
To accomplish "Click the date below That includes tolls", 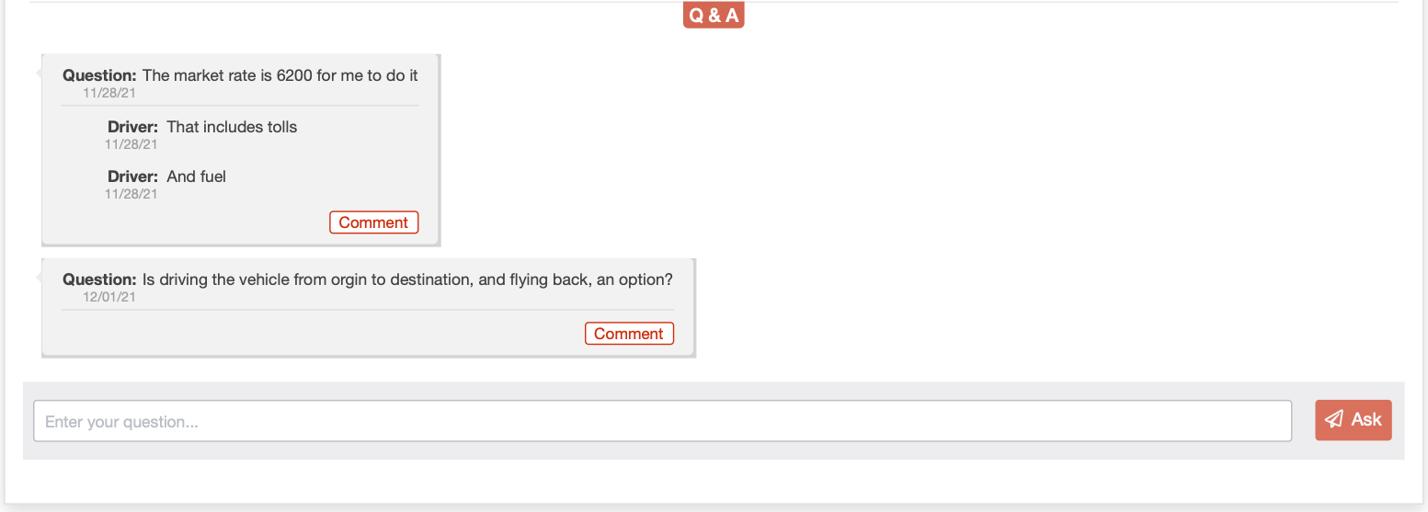I will pos(131,144).
